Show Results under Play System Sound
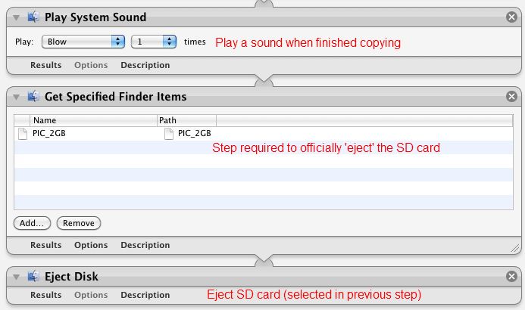This screenshot has width=525, height=310. pyautogui.click(x=46, y=65)
